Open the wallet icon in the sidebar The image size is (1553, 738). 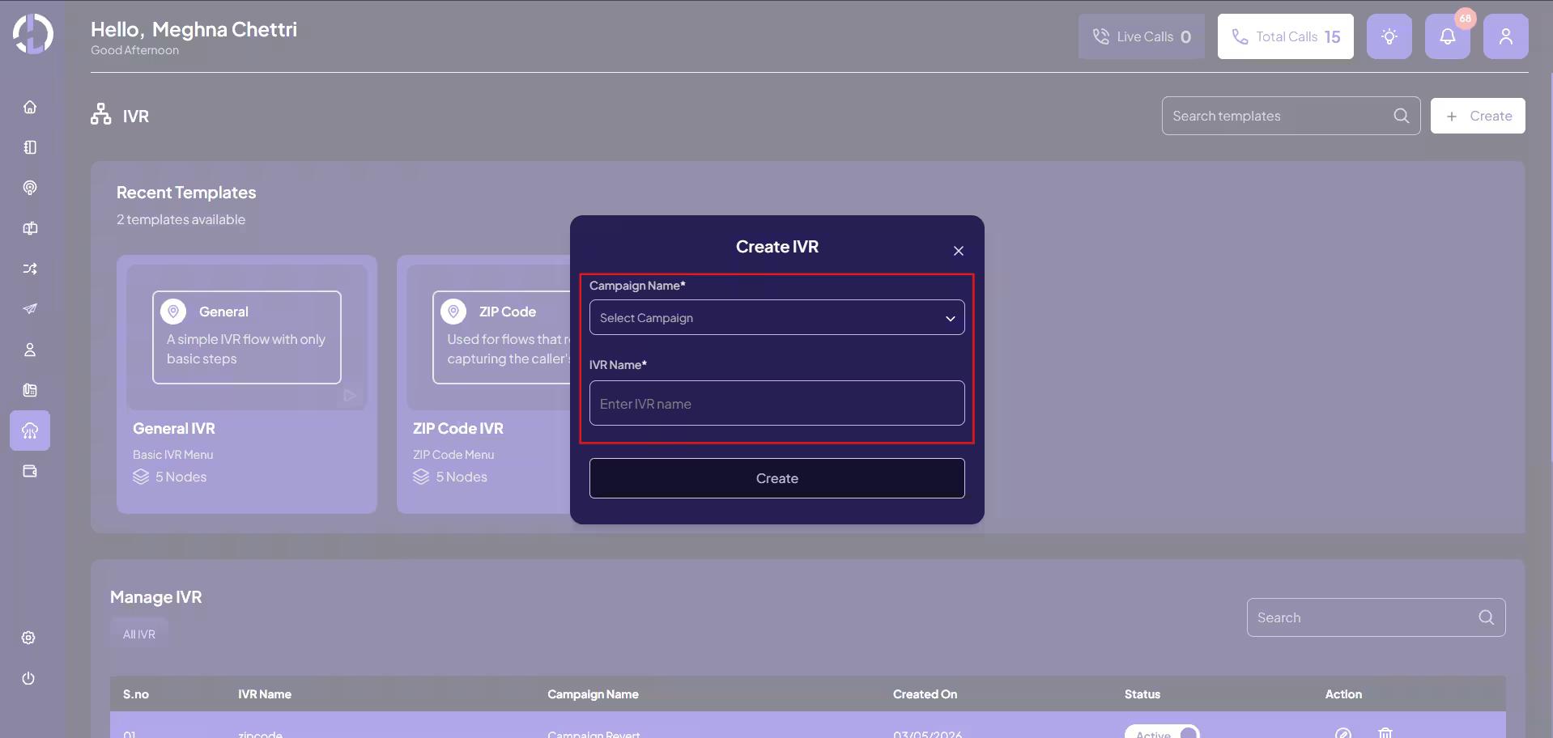coord(30,471)
